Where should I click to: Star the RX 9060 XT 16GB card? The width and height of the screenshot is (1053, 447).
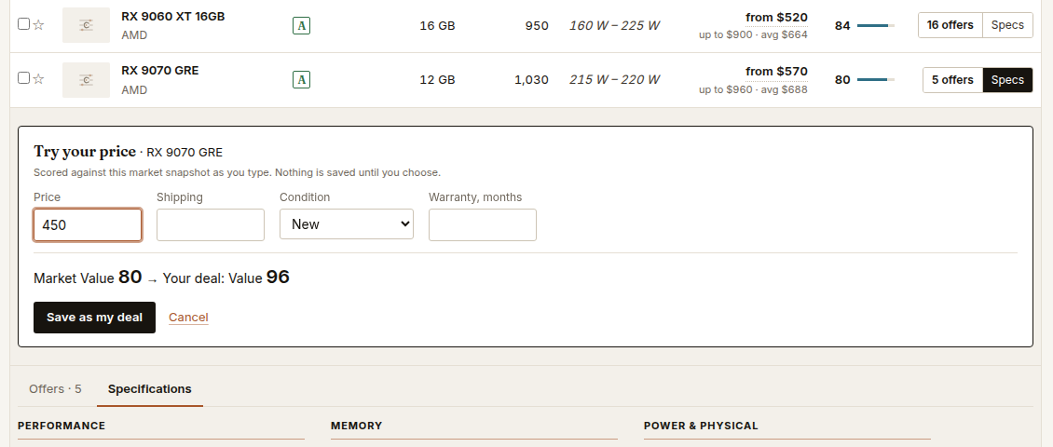click(38, 25)
